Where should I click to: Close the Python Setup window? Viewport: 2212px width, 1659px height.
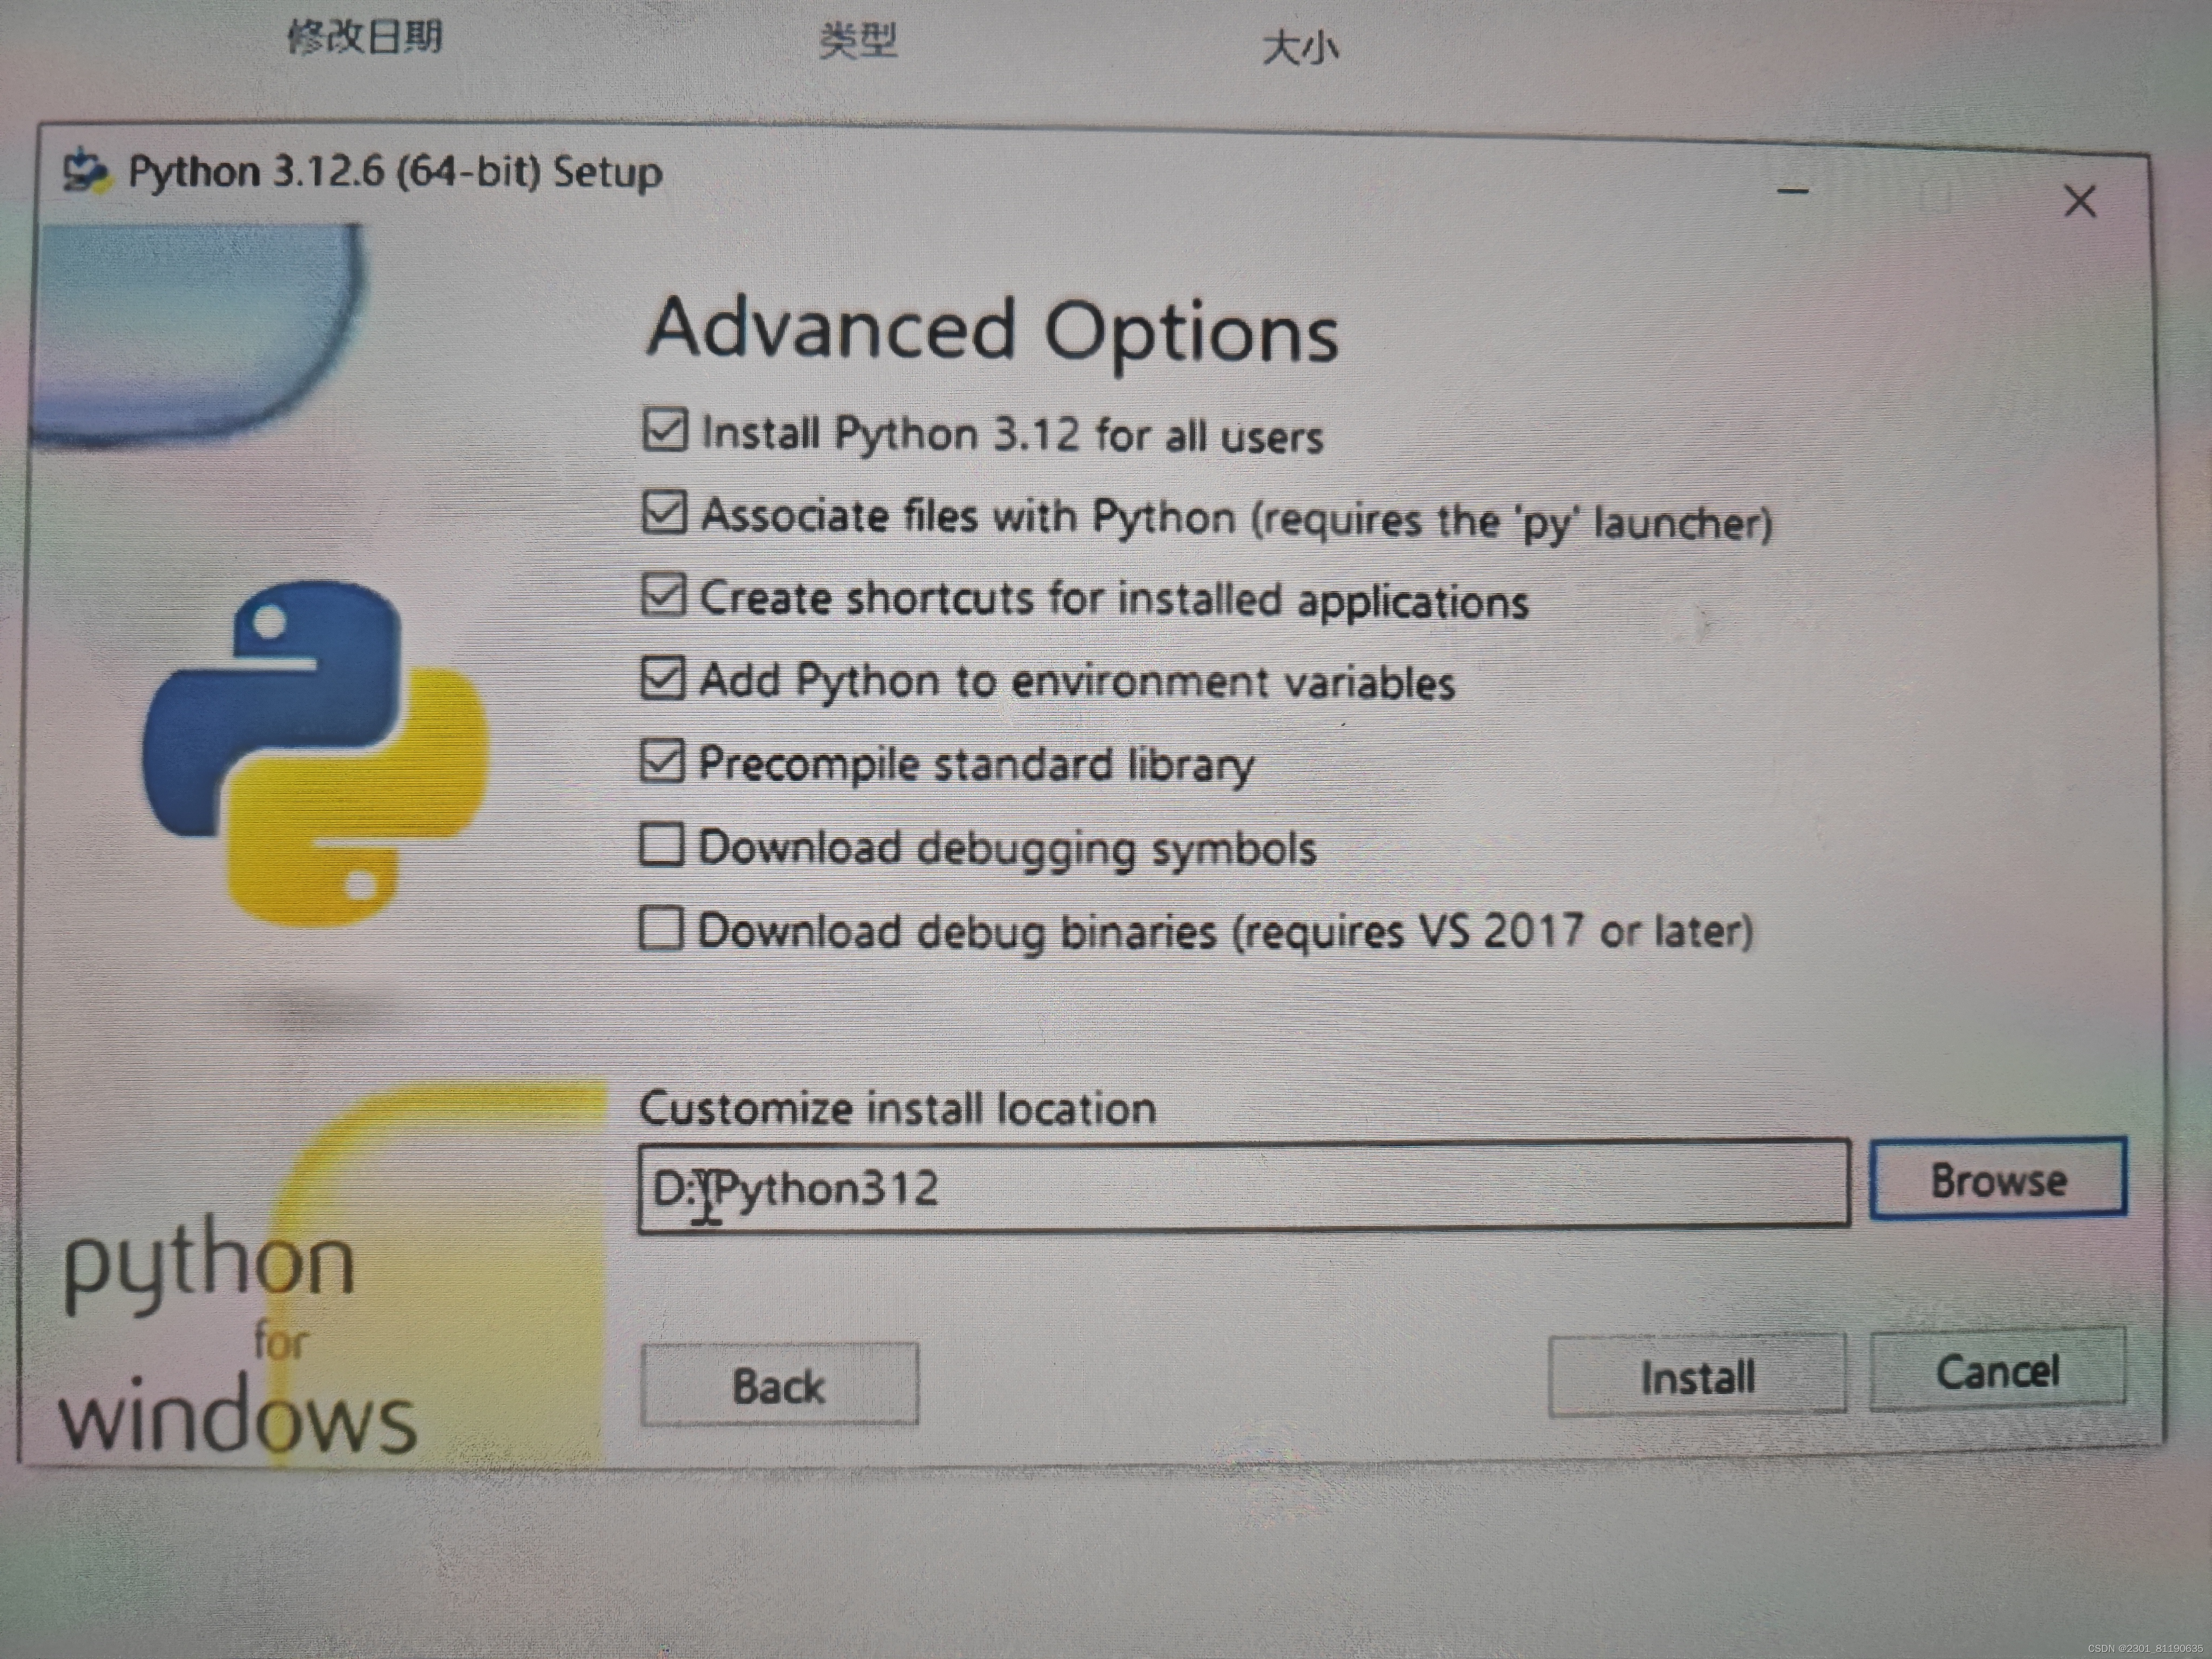(x=2080, y=202)
